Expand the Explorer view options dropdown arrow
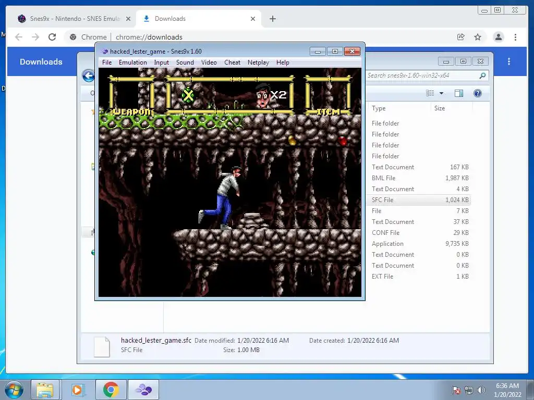This screenshot has width=534, height=400. (x=441, y=93)
